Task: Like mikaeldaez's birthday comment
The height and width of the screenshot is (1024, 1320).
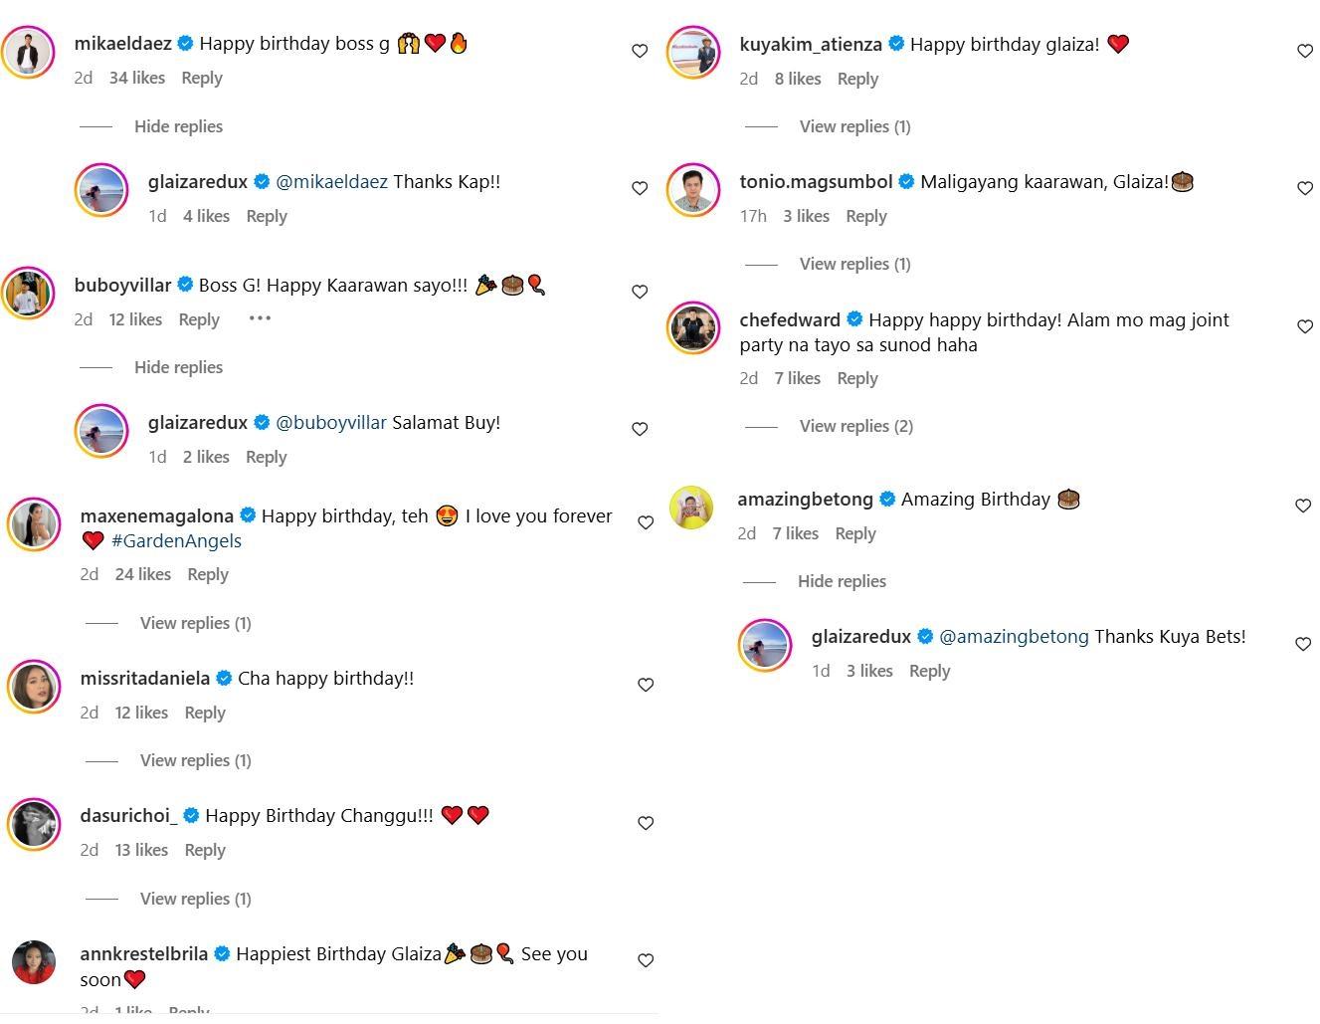Action: pyautogui.click(x=640, y=51)
